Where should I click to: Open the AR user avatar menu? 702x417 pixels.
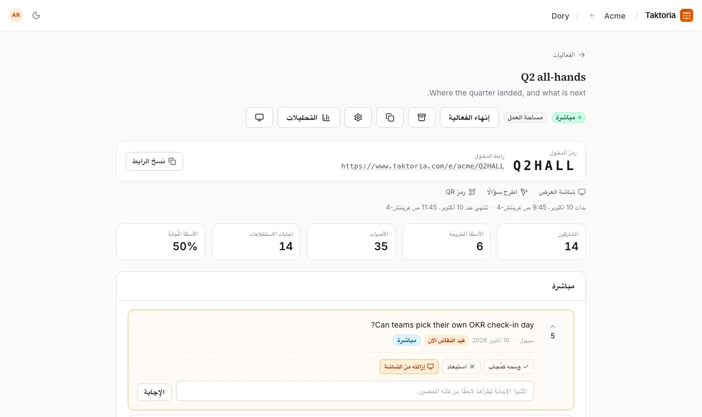tap(16, 15)
